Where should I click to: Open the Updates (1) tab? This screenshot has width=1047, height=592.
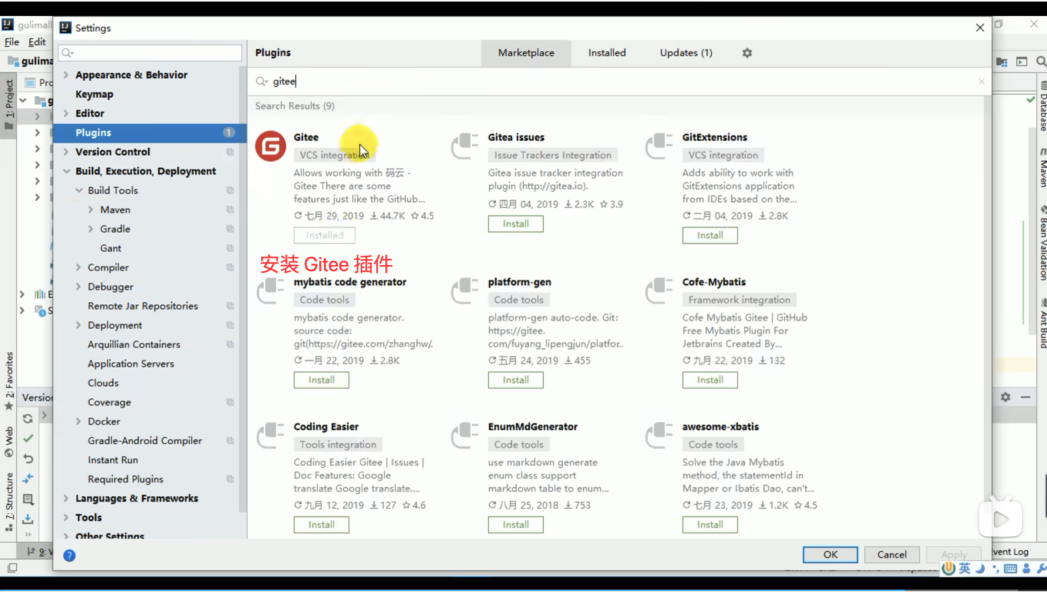(686, 53)
